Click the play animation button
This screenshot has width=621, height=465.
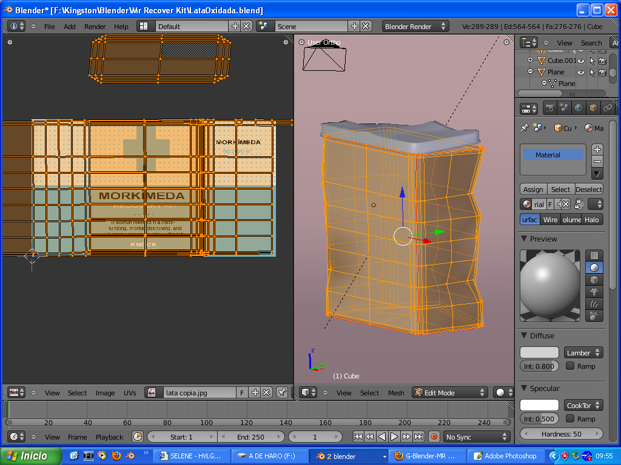[394, 437]
